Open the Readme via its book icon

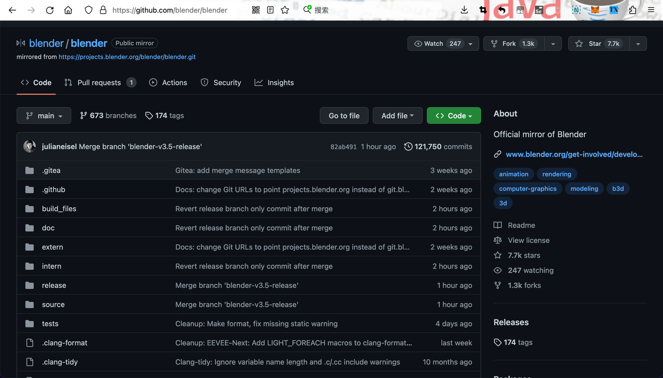click(497, 225)
